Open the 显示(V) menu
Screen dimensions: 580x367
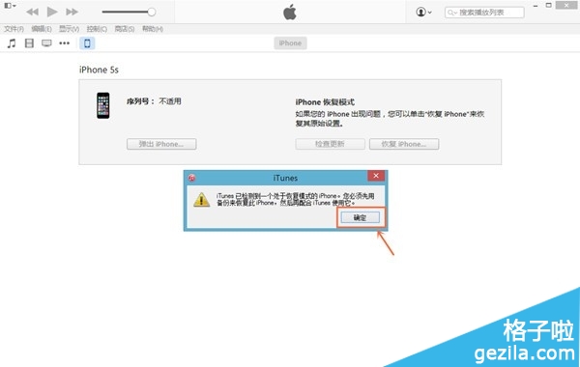[x=70, y=29]
